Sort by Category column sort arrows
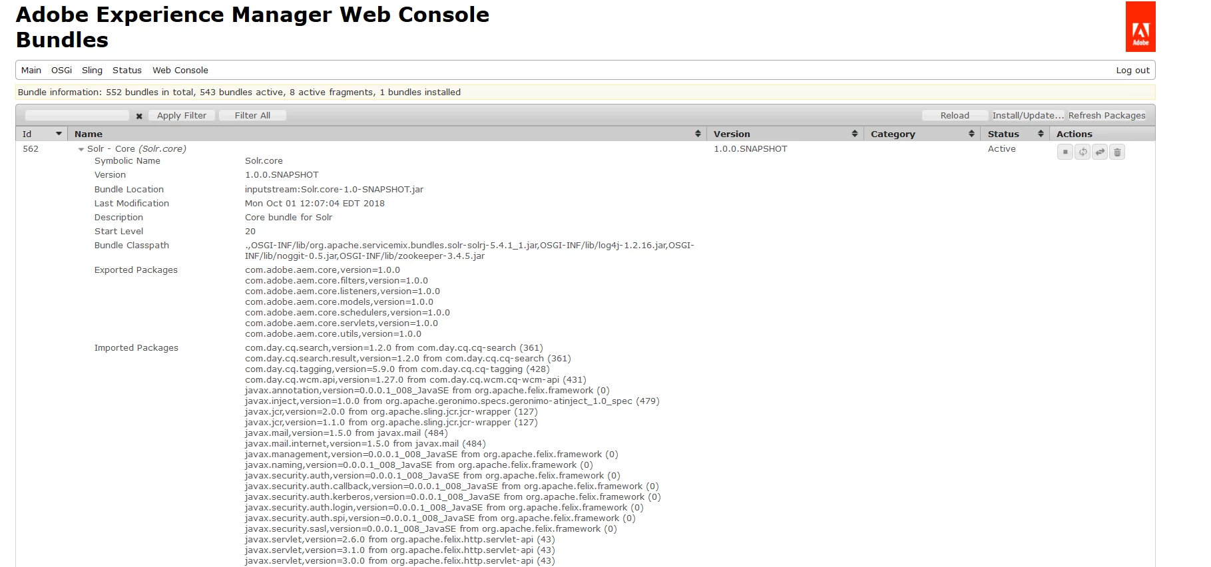The height and width of the screenshot is (567, 1211). pyautogui.click(x=971, y=134)
